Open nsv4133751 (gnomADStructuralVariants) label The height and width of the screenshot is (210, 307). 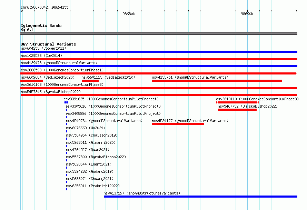pos(190,77)
